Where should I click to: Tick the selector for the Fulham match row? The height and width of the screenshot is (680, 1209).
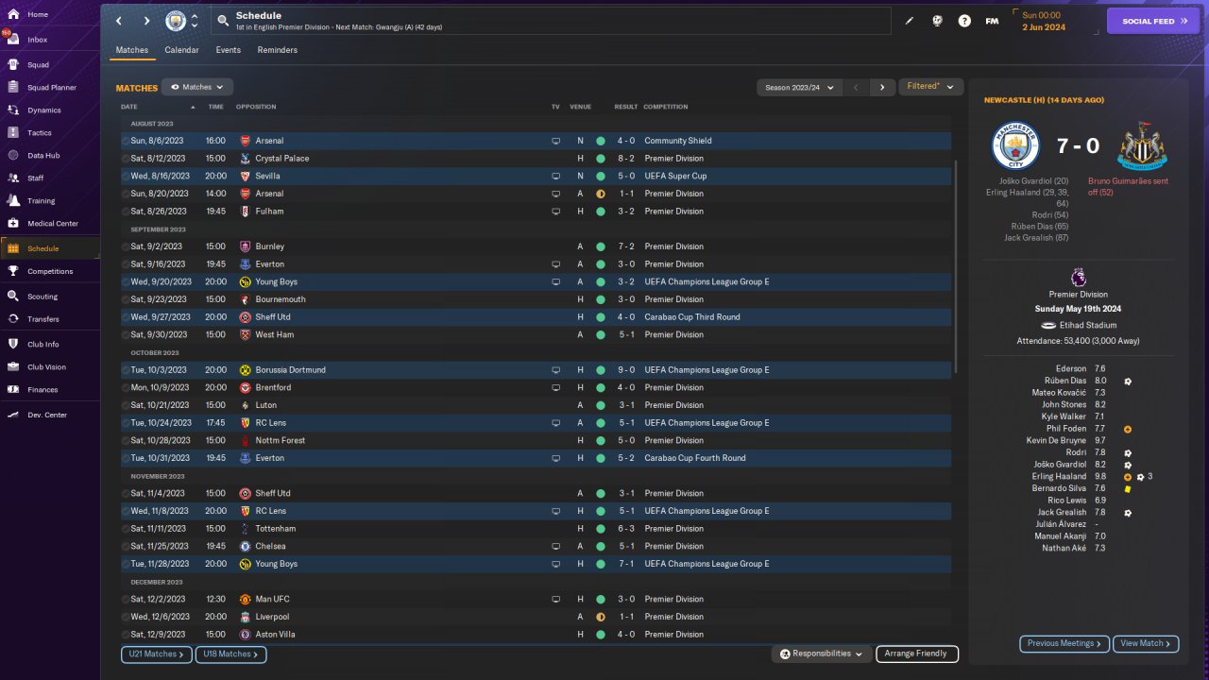pyautogui.click(x=126, y=212)
